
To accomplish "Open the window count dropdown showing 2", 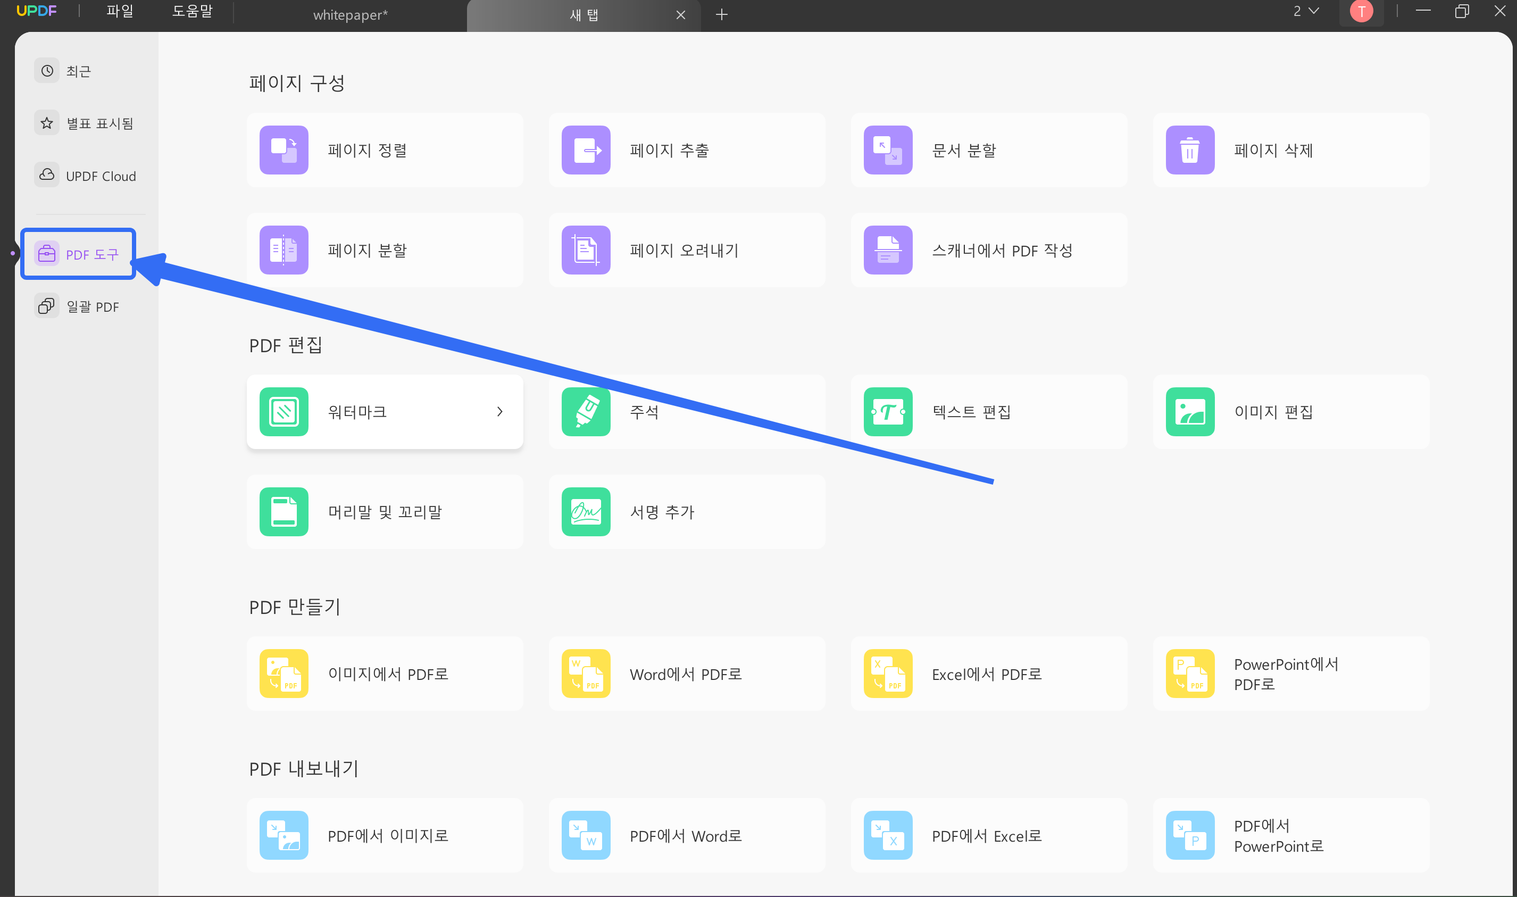I will click(x=1305, y=11).
